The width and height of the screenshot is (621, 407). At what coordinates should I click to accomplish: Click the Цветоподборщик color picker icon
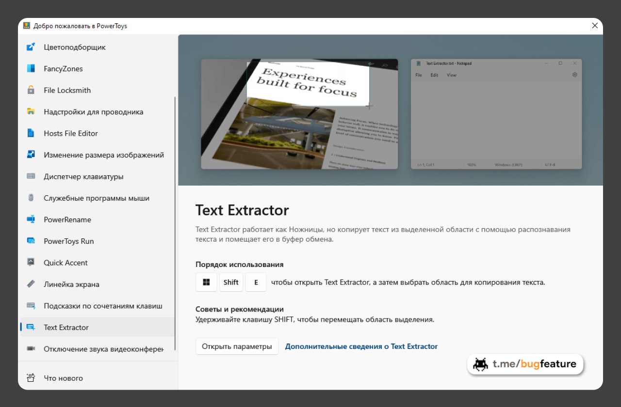[31, 47]
